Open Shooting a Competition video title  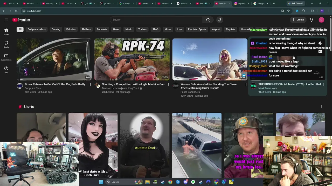click(x=133, y=84)
